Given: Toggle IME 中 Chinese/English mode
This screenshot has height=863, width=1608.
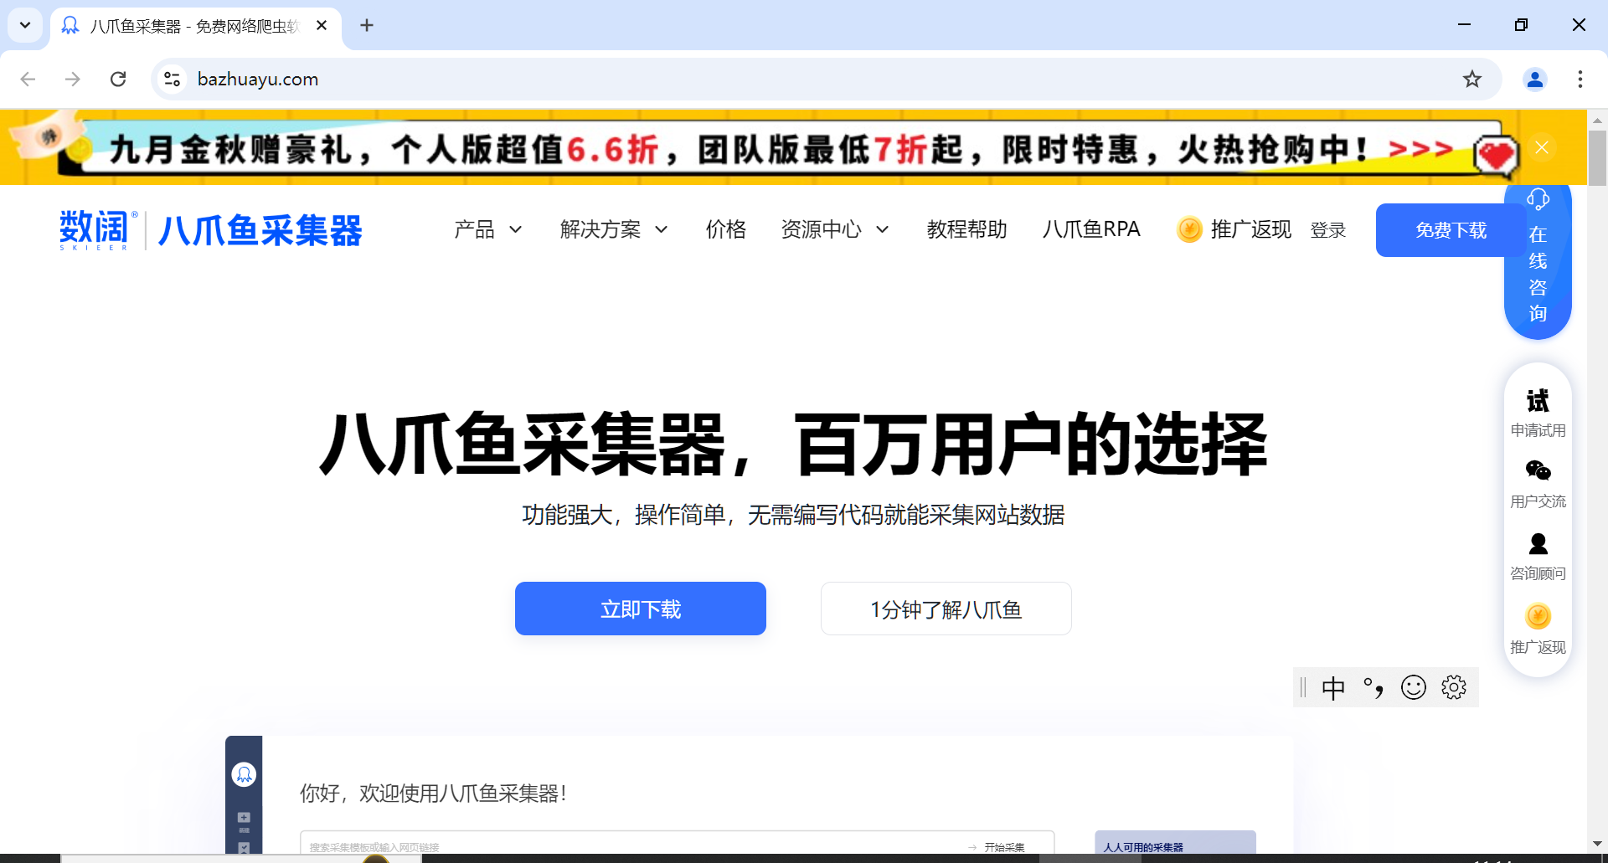Looking at the screenshot, I should point(1332,688).
